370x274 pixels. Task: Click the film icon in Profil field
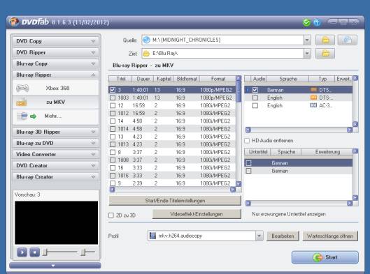(153, 236)
